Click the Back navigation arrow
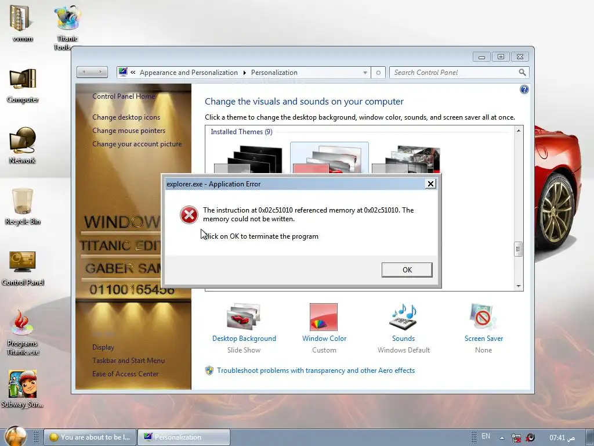Screen dimensions: 594x446 click(x=84, y=72)
